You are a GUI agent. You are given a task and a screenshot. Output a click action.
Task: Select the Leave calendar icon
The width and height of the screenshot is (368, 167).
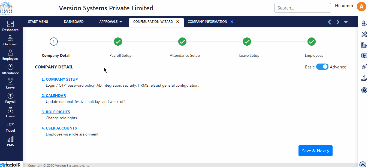[10, 81]
